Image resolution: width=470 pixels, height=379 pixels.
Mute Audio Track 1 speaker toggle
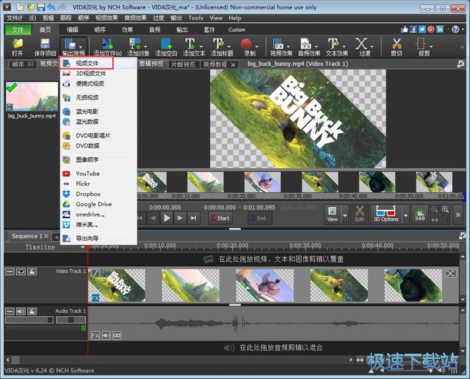click(21, 312)
